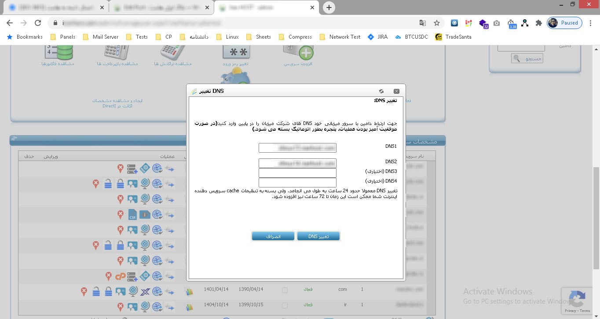This screenshot has height=319, width=600.
Task: Click the جستجو search button
Action: click(x=527, y=59)
